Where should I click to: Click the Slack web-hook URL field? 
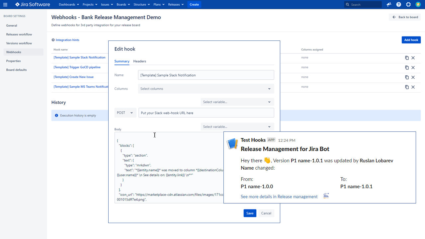coord(206,113)
